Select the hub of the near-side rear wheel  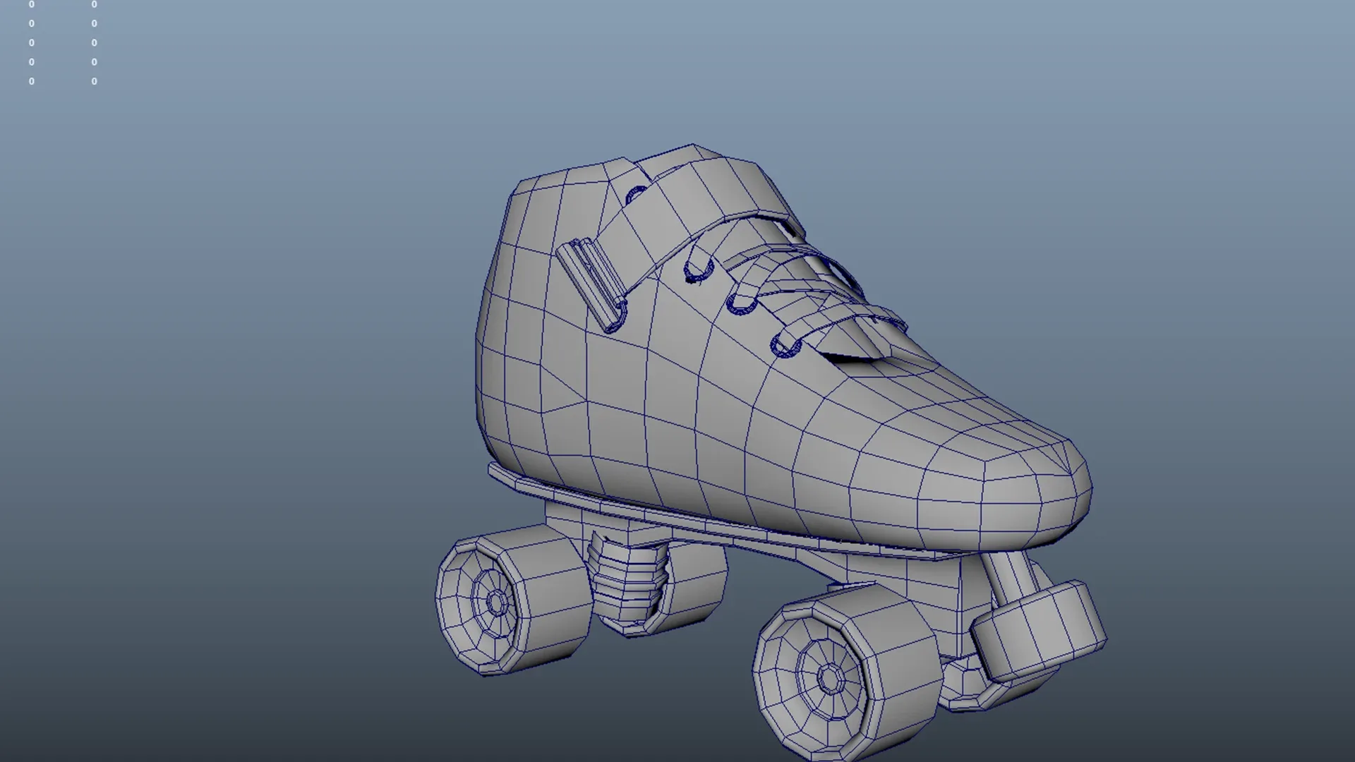click(496, 602)
